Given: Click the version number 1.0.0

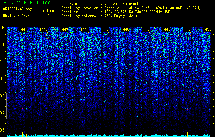Looking at the screenshot, I should coord(46,3).
